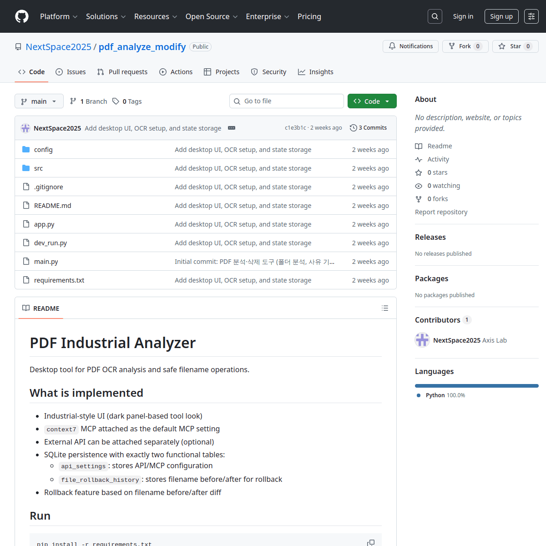546x546 pixels.
Task: Open the green Code dropdown
Action: 372,101
